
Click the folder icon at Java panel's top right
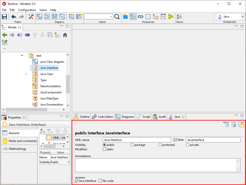[x=241, y=124]
